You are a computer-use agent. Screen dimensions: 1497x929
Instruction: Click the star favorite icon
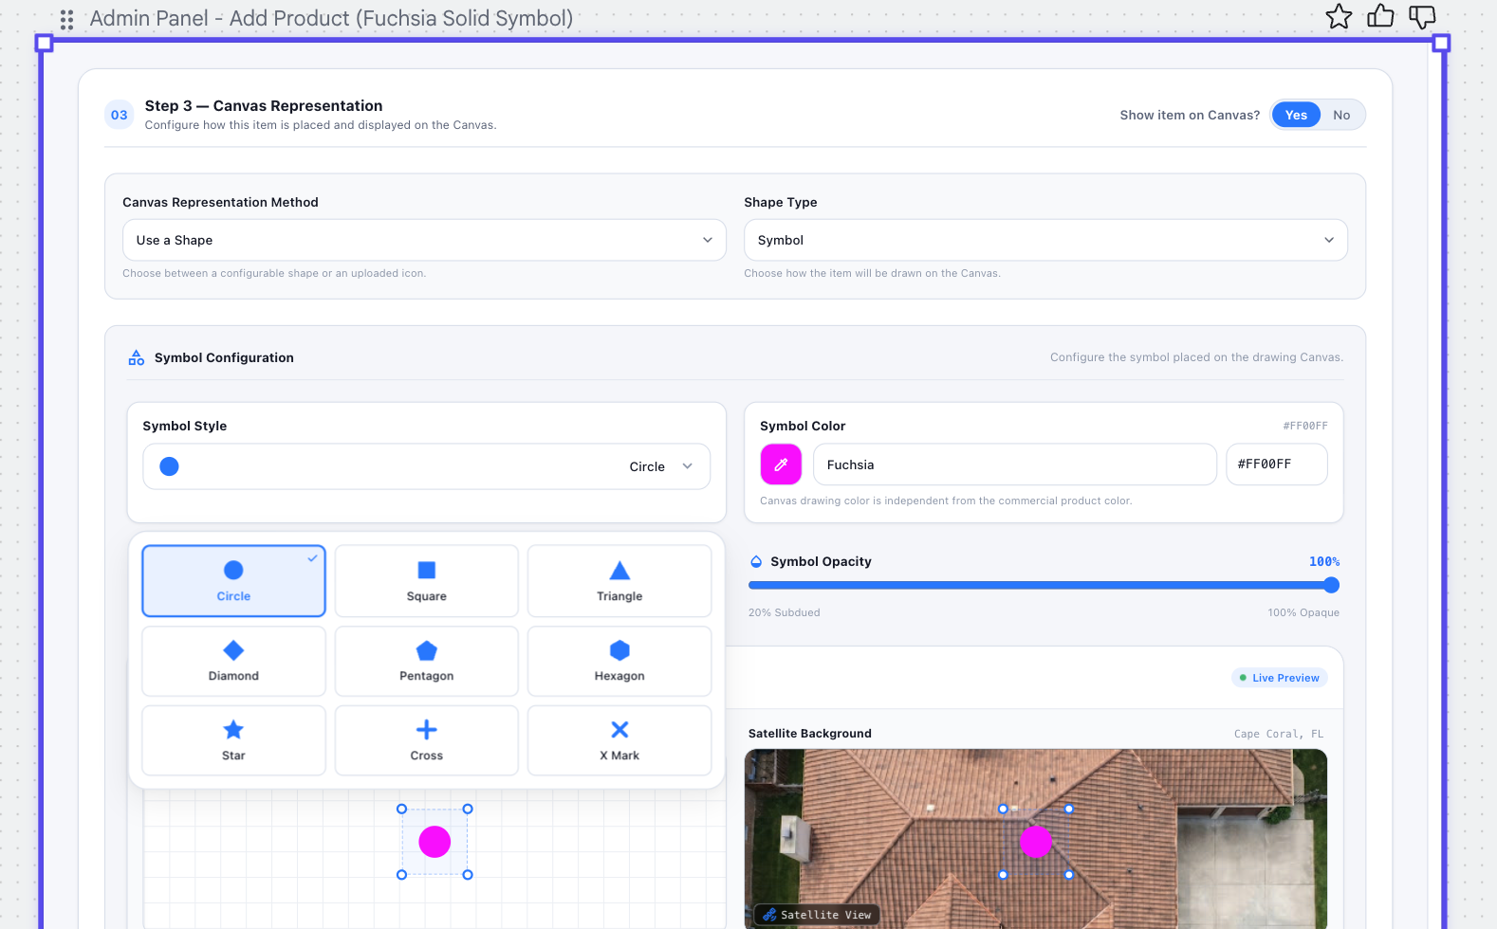click(1339, 16)
